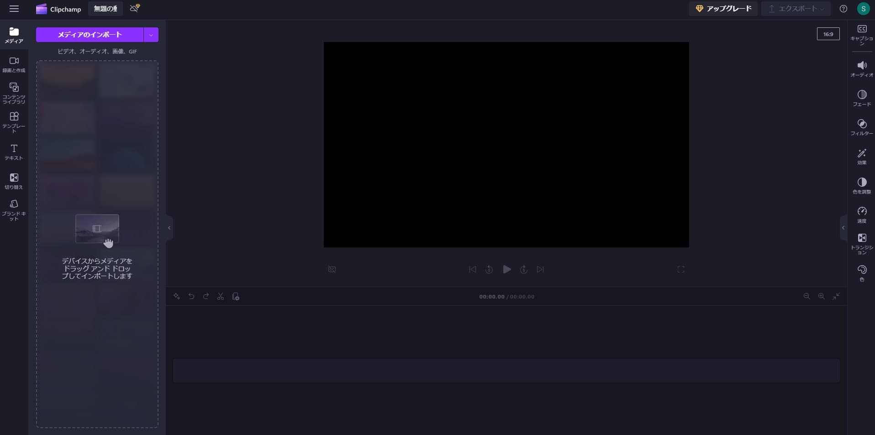The image size is (875, 435).
Task: Open the 色 color palette panel
Action: (x=862, y=273)
